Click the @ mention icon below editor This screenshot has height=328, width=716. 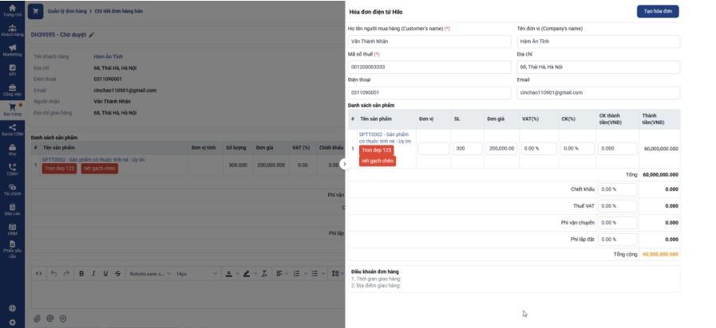tap(49, 318)
